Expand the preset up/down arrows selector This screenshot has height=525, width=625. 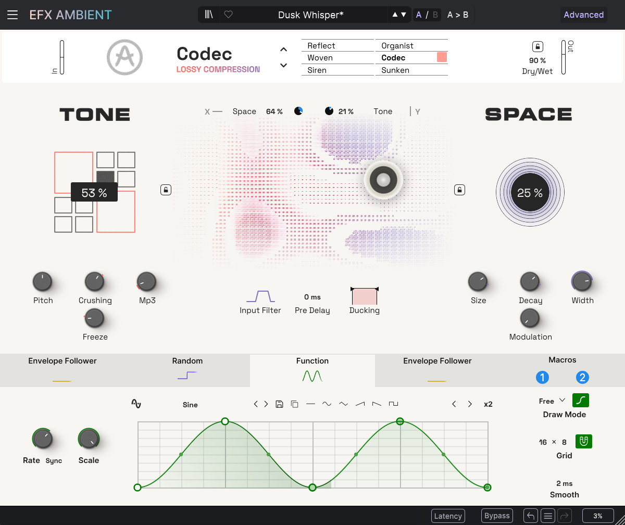[x=398, y=15]
